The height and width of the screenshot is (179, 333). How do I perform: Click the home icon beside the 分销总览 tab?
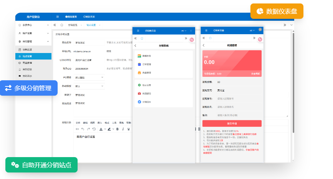point(62,25)
